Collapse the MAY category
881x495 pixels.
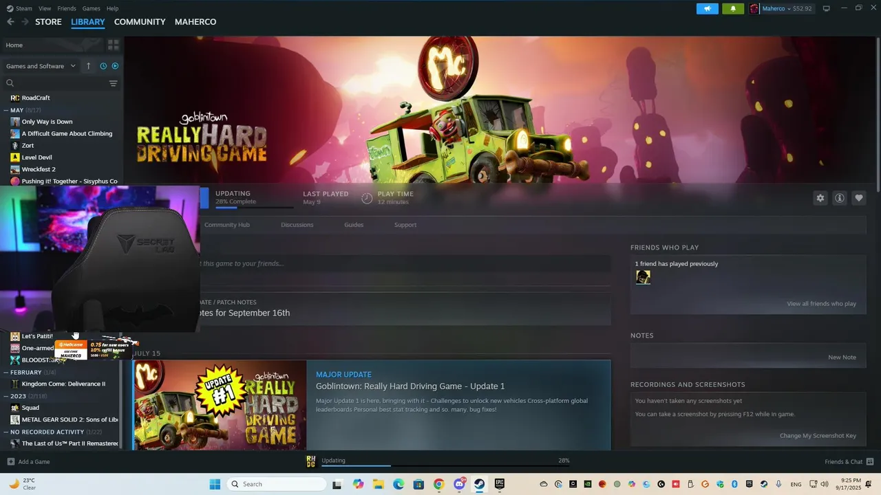6,110
